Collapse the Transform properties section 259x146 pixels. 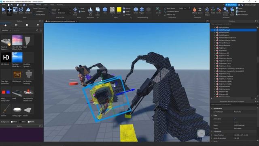(x=212, y=131)
